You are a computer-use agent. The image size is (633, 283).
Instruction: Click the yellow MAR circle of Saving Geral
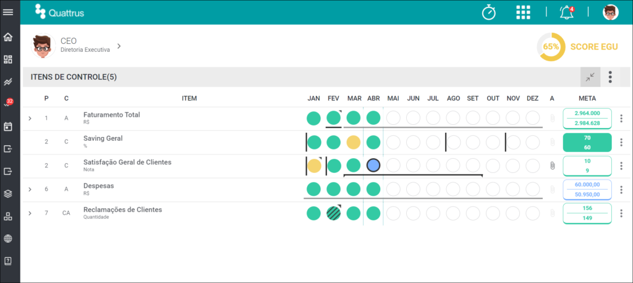pyautogui.click(x=353, y=142)
